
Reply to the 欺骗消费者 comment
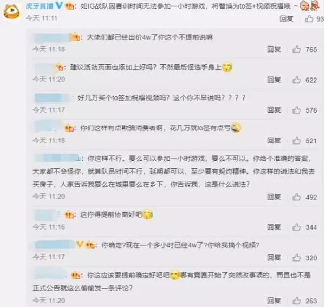[x=274, y=140]
